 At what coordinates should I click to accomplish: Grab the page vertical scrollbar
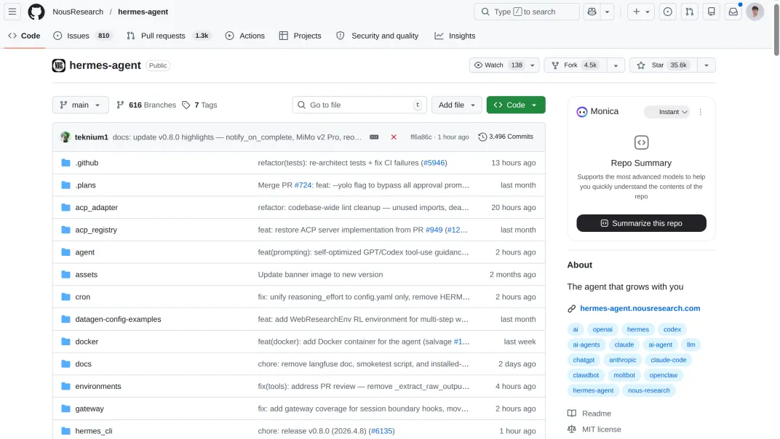[776, 30]
